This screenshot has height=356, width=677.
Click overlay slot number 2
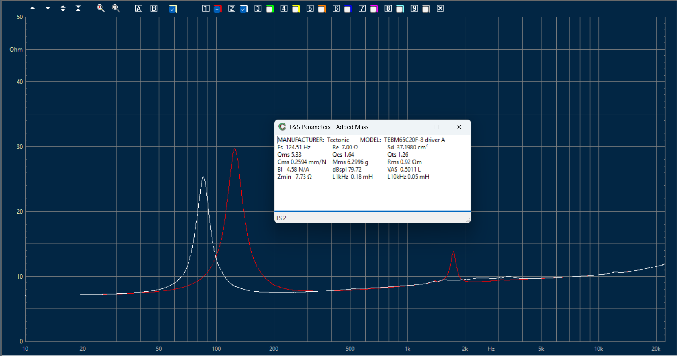[x=232, y=8]
